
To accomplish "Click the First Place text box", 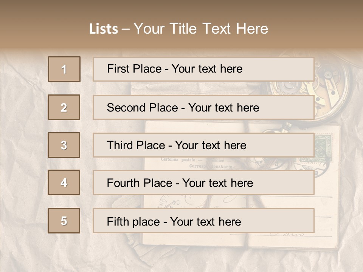I will point(203,69).
